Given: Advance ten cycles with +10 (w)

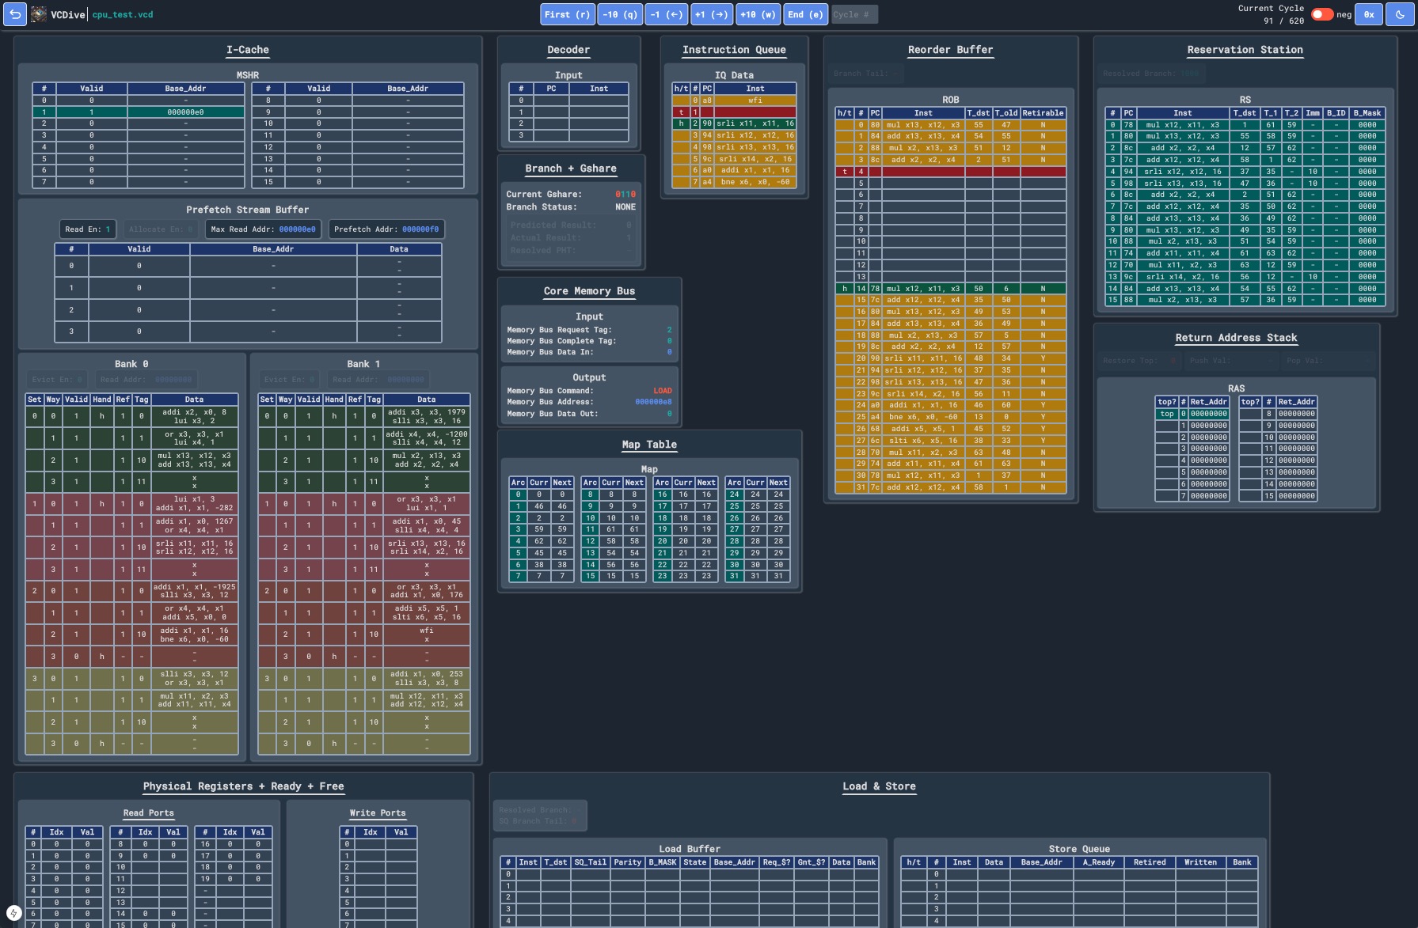Looking at the screenshot, I should (758, 14).
